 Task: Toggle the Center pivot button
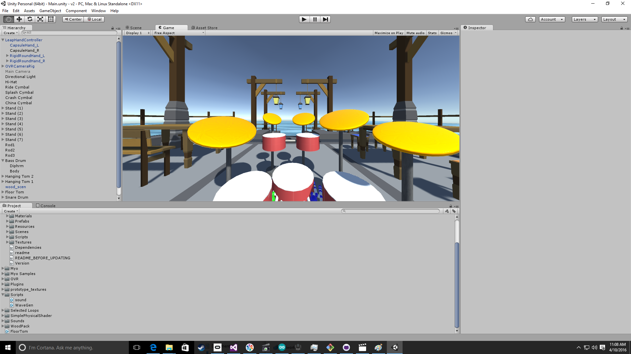tap(73, 19)
